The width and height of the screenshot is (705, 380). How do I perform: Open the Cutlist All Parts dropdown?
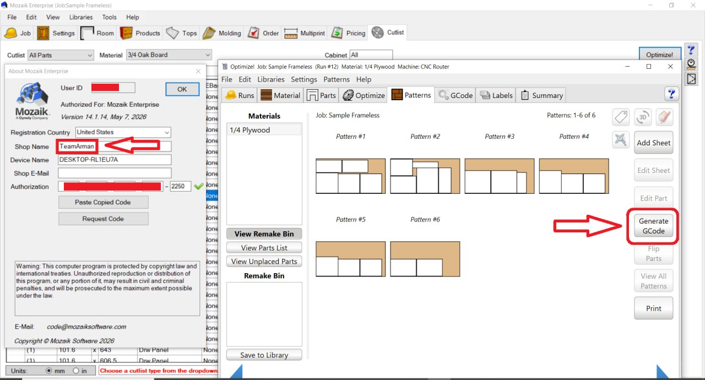click(x=61, y=55)
